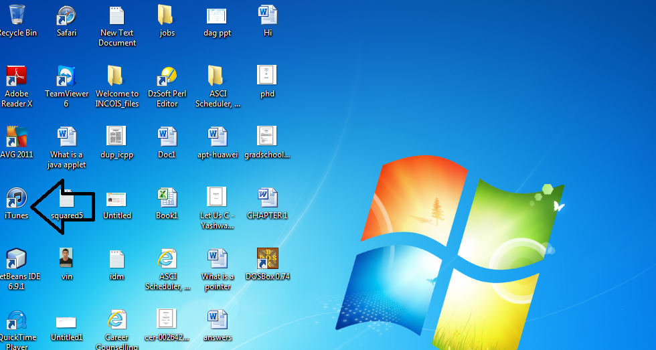Select the Let Us C - Yashwa... document
656x350 pixels.
click(x=217, y=197)
